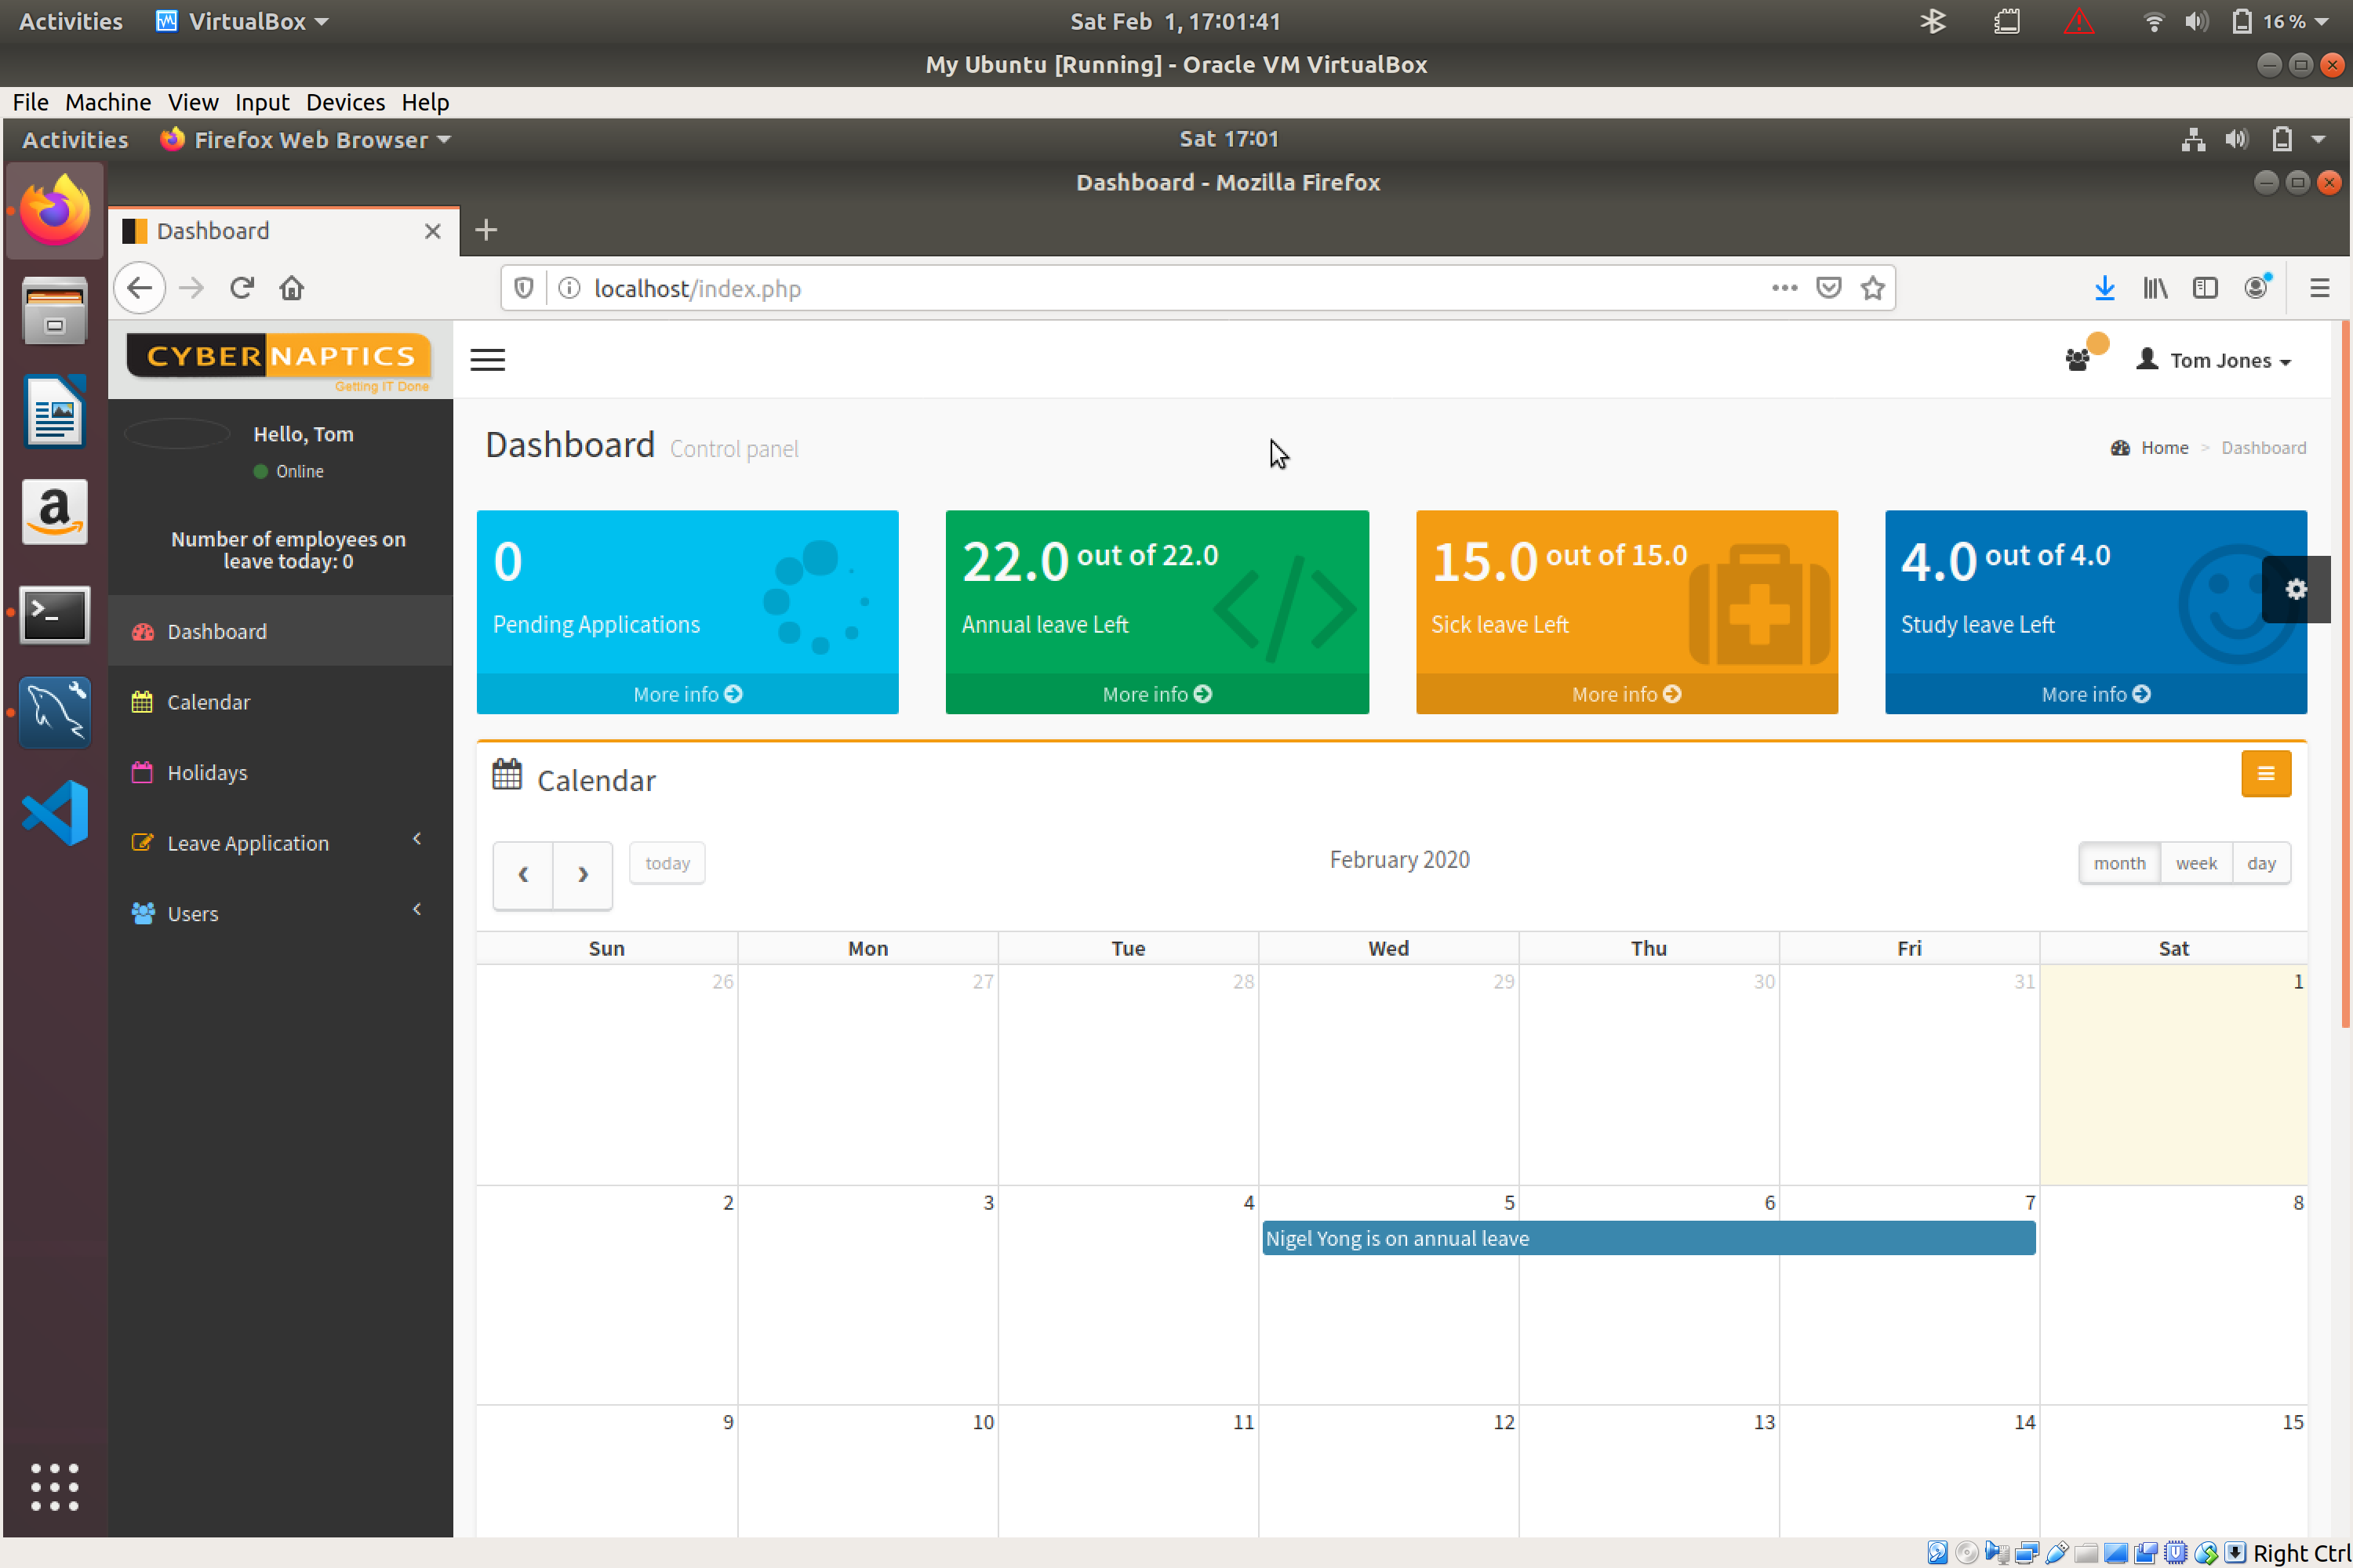Viewport: 2353px width, 1568px height.
Task: Open Firefox downloads arrow icon
Action: tap(2104, 288)
